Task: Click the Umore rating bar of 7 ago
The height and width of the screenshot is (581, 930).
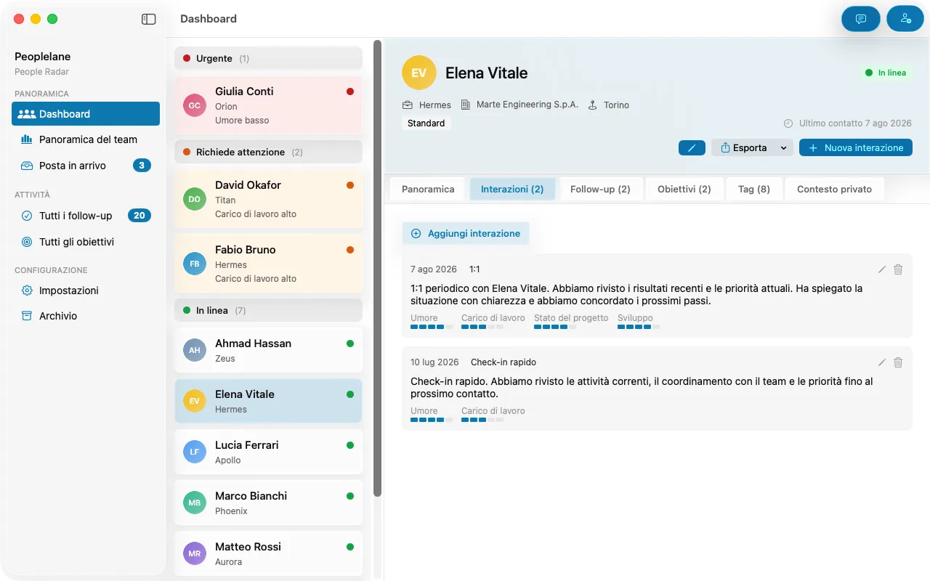Action: [x=432, y=327]
